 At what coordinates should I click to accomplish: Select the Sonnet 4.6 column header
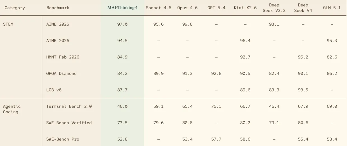pos(159,8)
